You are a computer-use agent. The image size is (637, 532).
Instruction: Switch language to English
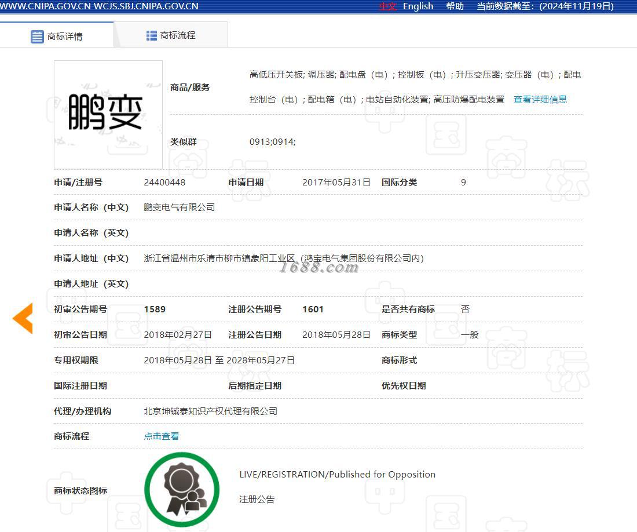(x=418, y=6)
